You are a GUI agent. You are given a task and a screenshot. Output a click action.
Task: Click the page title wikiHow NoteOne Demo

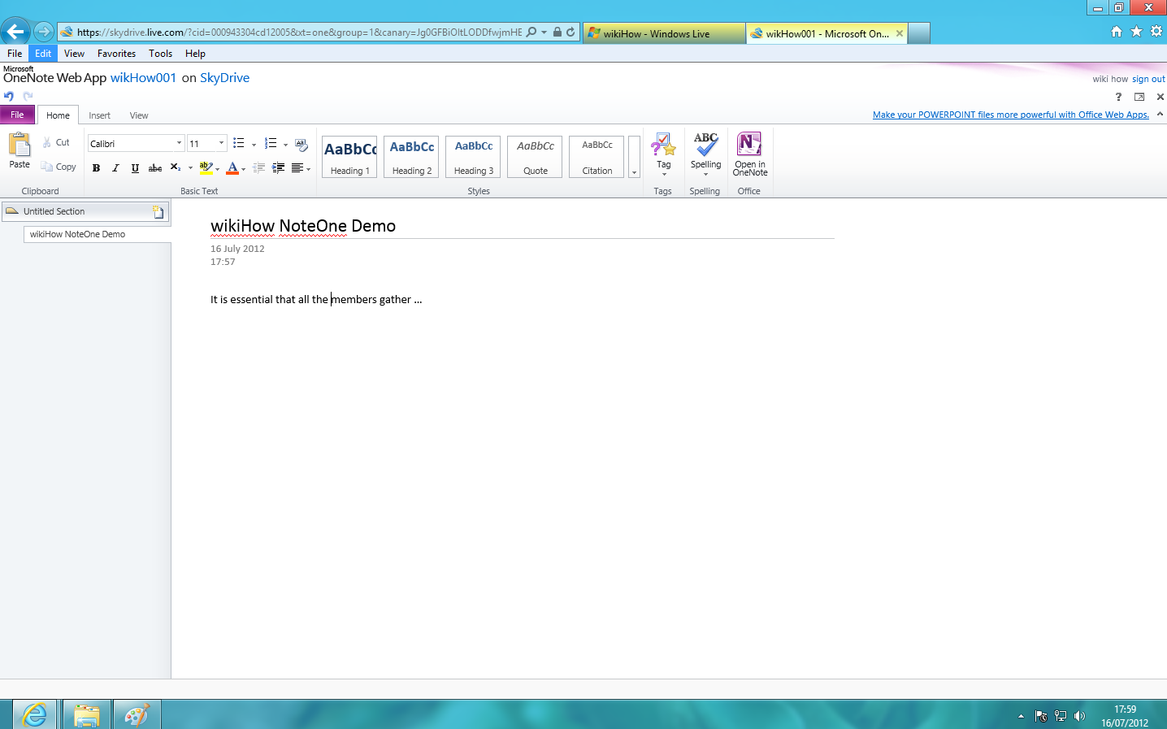click(x=303, y=226)
